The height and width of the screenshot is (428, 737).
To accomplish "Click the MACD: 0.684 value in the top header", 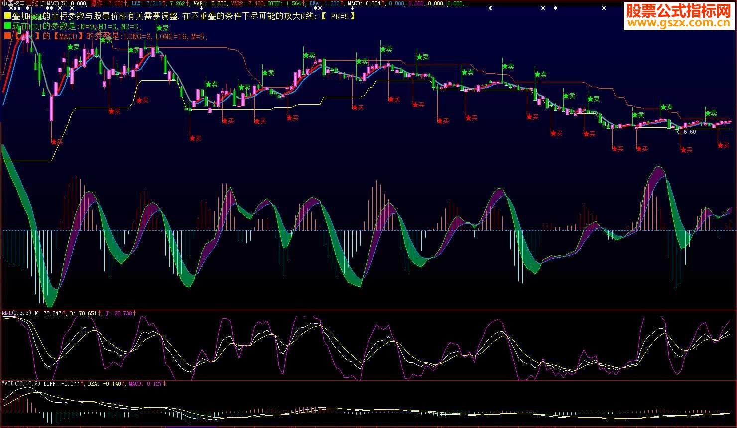I will click(x=367, y=3).
